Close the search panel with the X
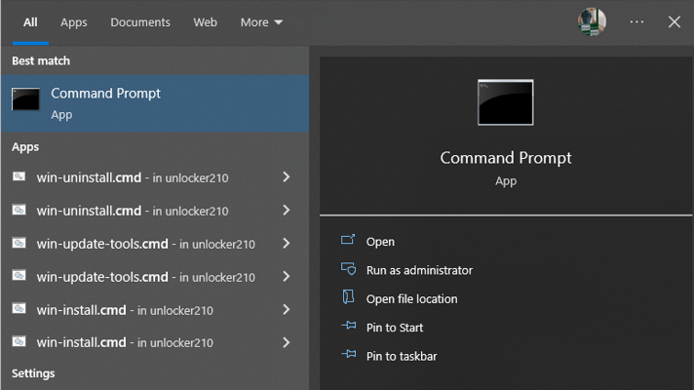Screen dimensions: 694x390 675,21
